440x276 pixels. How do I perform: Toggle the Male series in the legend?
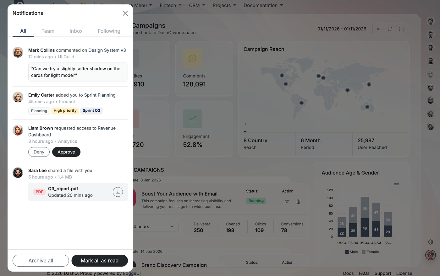(x=351, y=252)
